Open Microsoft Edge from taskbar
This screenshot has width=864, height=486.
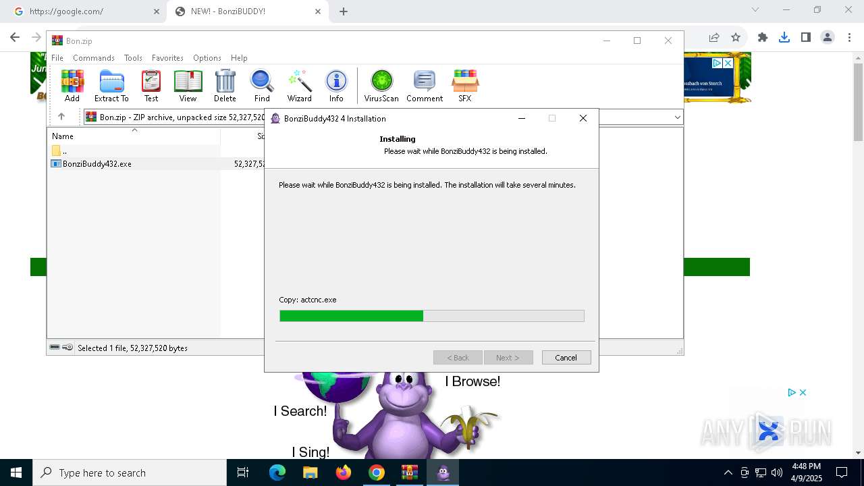(277, 473)
